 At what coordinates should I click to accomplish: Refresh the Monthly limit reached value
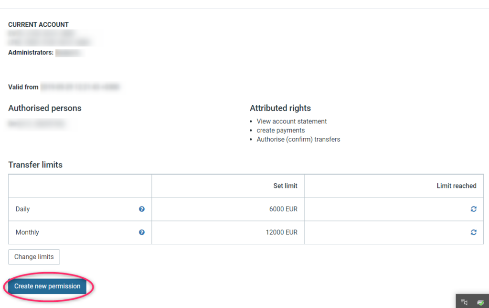(473, 232)
